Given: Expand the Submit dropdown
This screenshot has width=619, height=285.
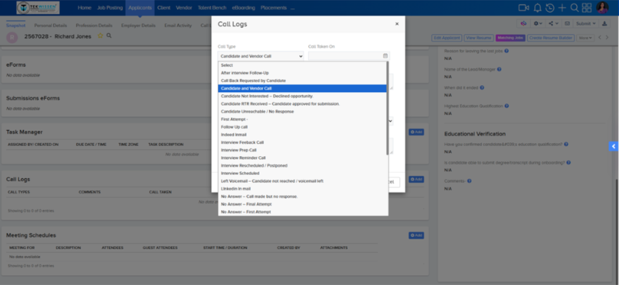Looking at the screenshot, I should tap(586, 24).
